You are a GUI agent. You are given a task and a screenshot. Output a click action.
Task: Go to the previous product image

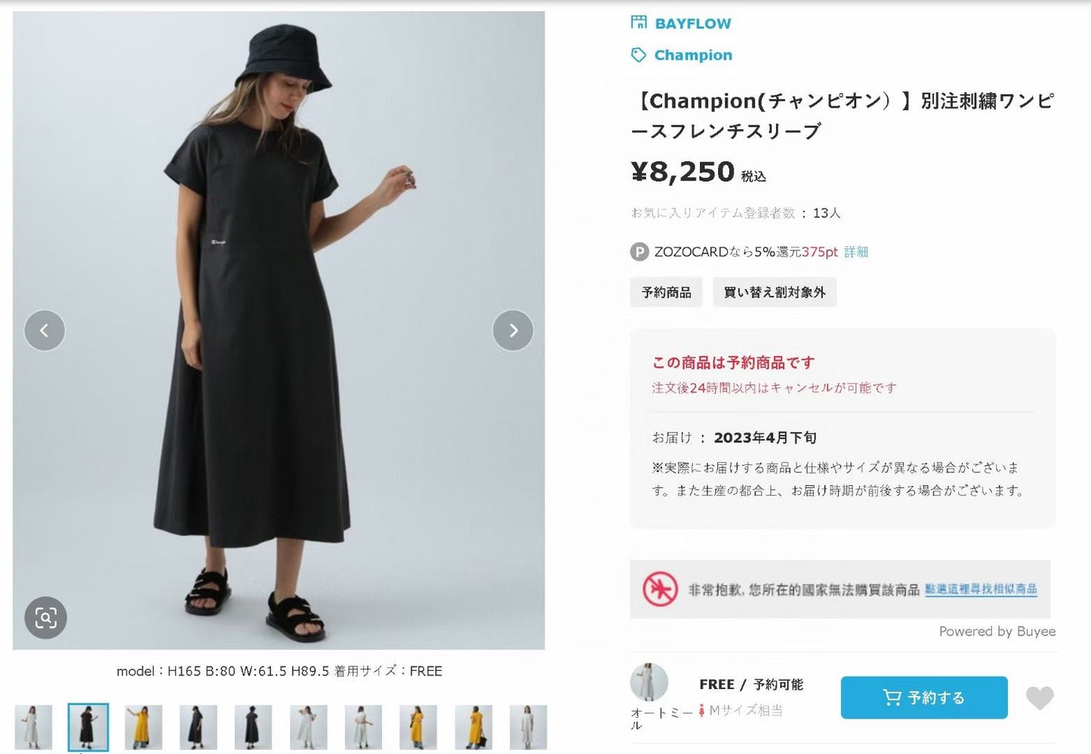coord(45,331)
